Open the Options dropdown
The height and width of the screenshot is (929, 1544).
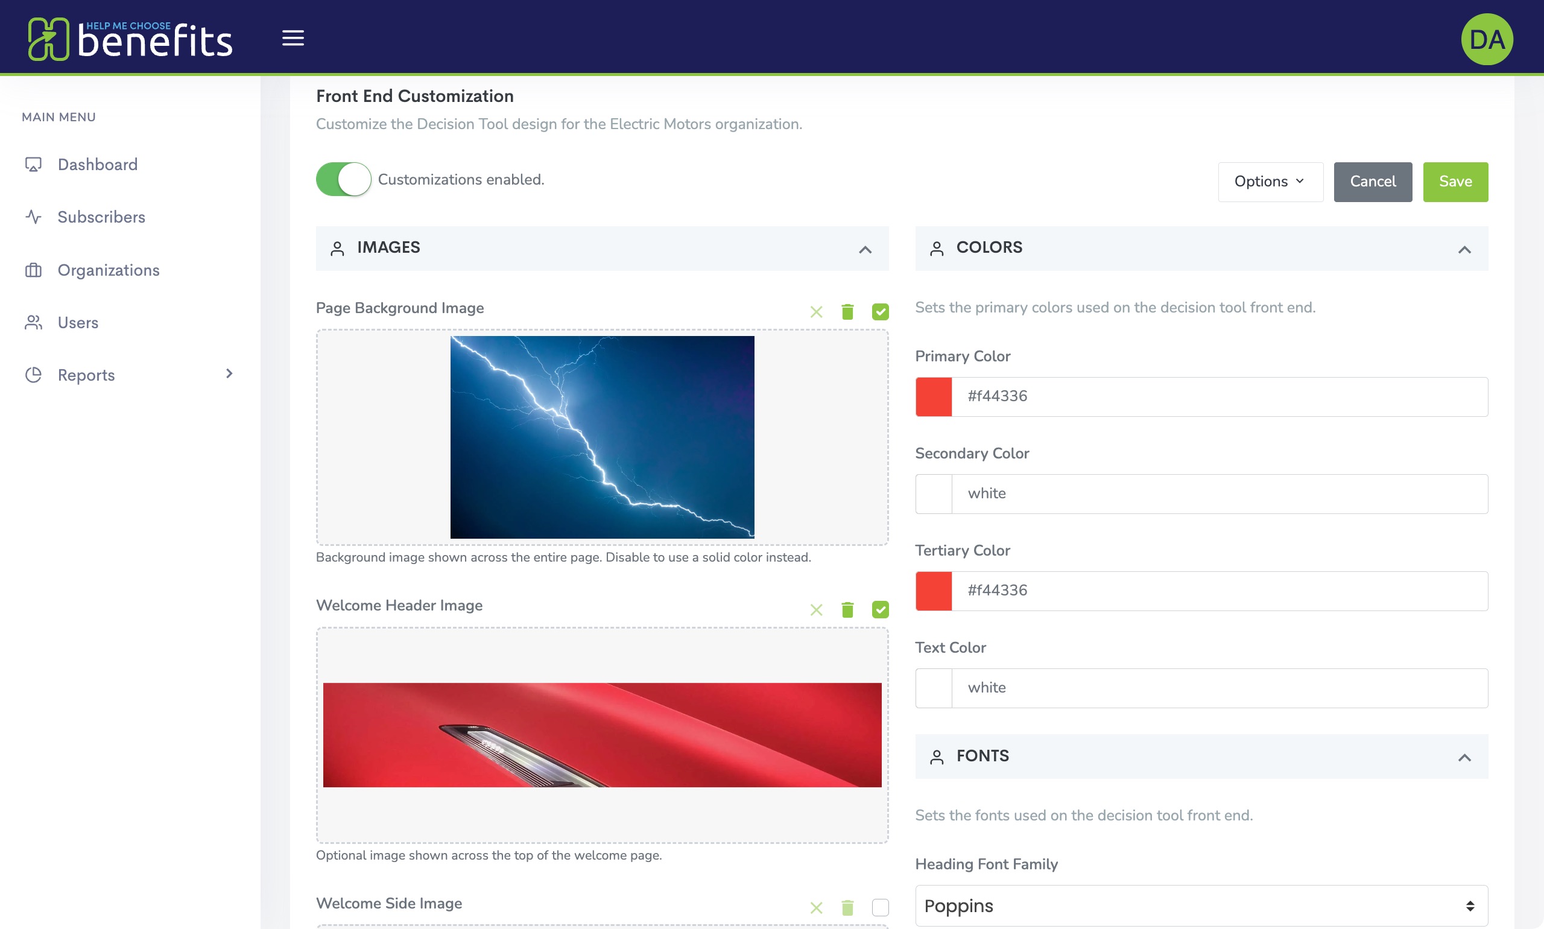coord(1270,182)
